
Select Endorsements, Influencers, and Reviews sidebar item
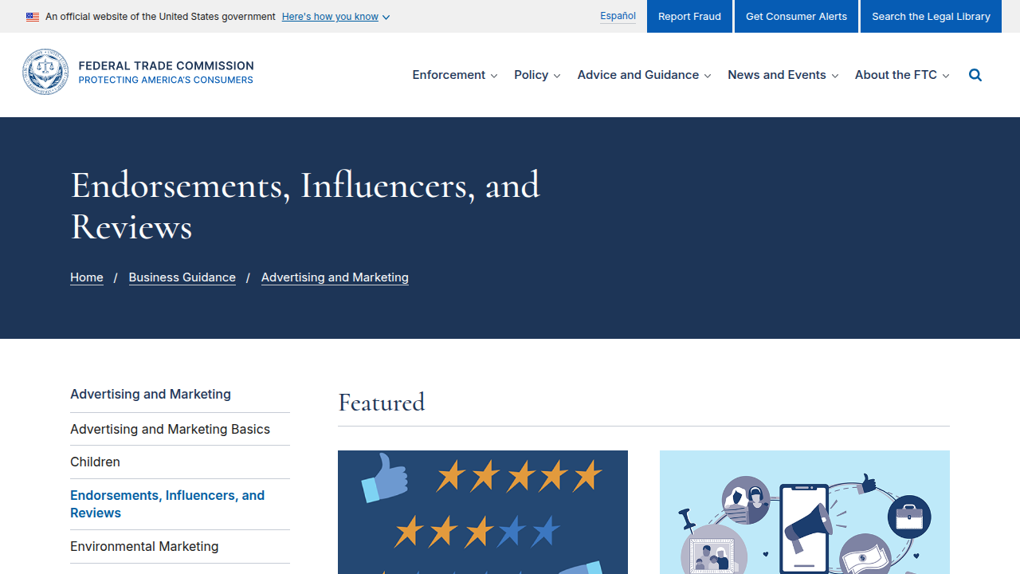(x=180, y=504)
